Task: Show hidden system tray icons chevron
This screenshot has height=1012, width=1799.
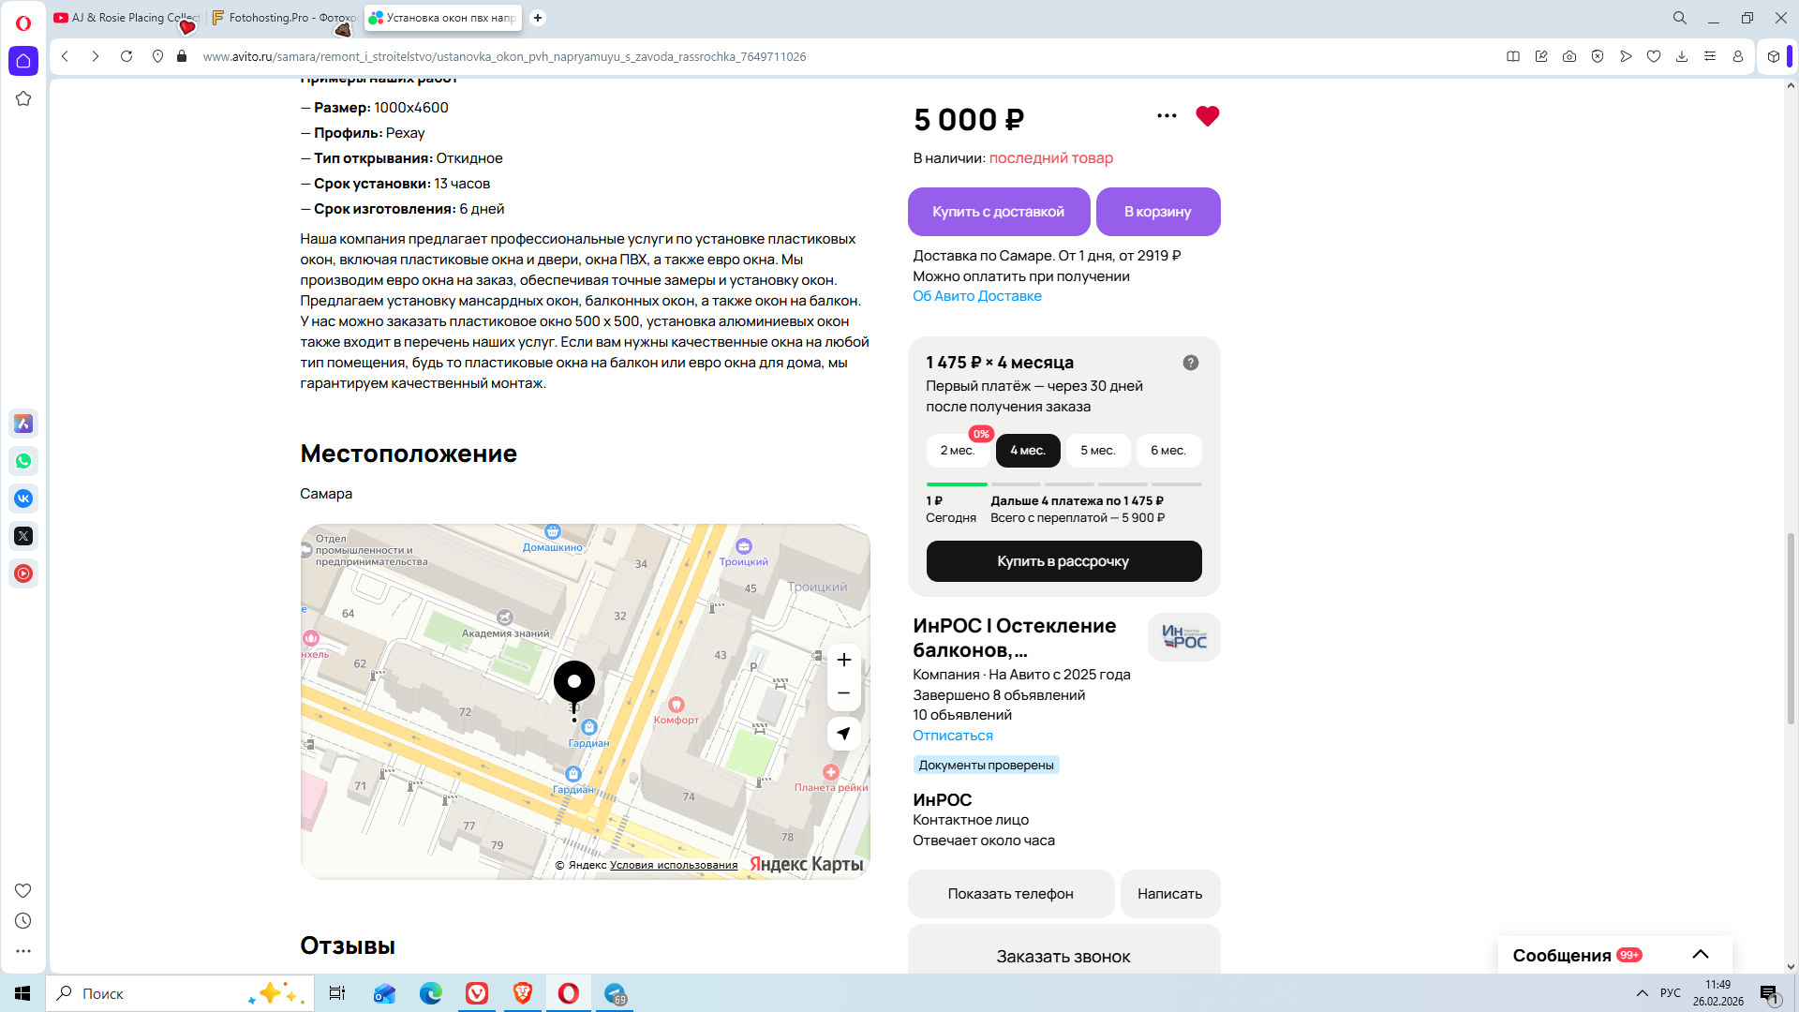Action: (1642, 993)
